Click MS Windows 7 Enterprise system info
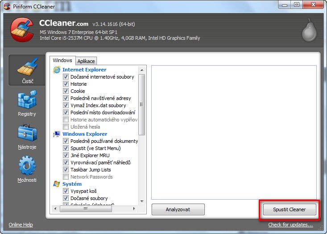Screen dimensions: 327x234 [79, 32]
